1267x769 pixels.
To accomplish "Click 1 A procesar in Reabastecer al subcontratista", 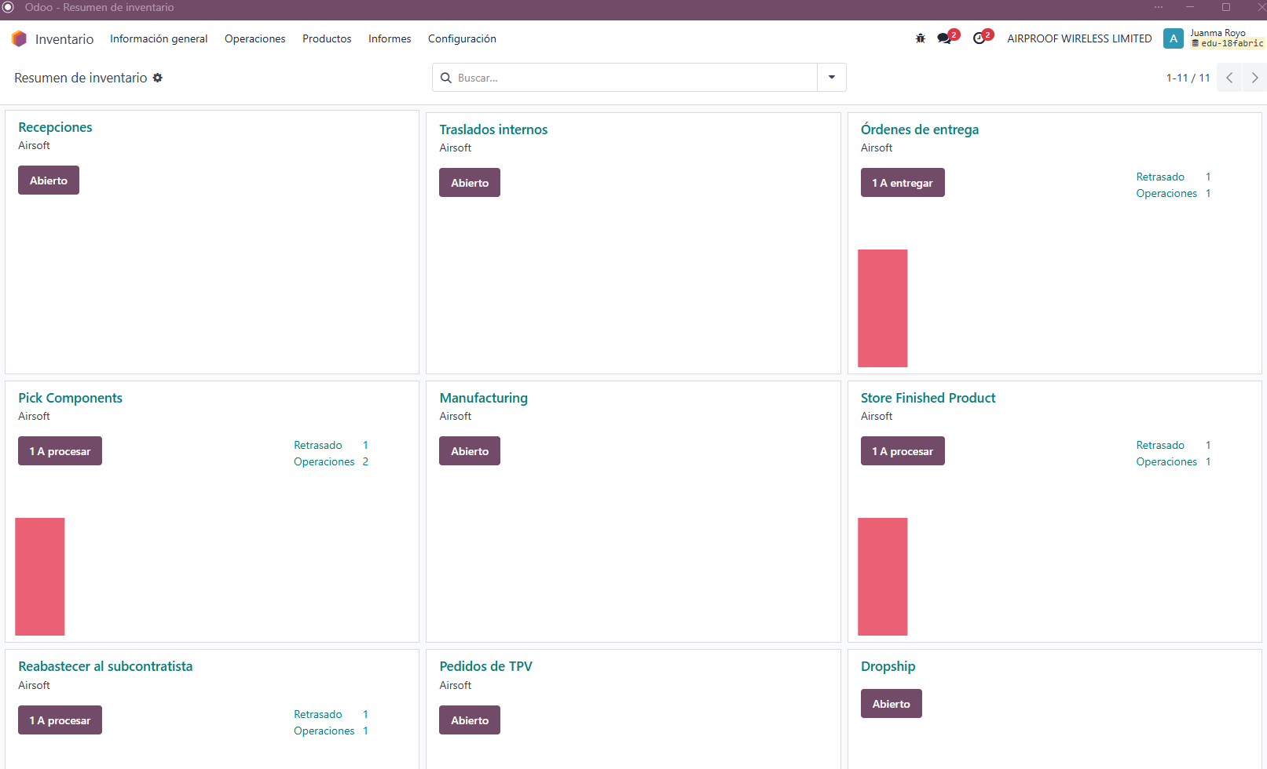I will point(60,720).
